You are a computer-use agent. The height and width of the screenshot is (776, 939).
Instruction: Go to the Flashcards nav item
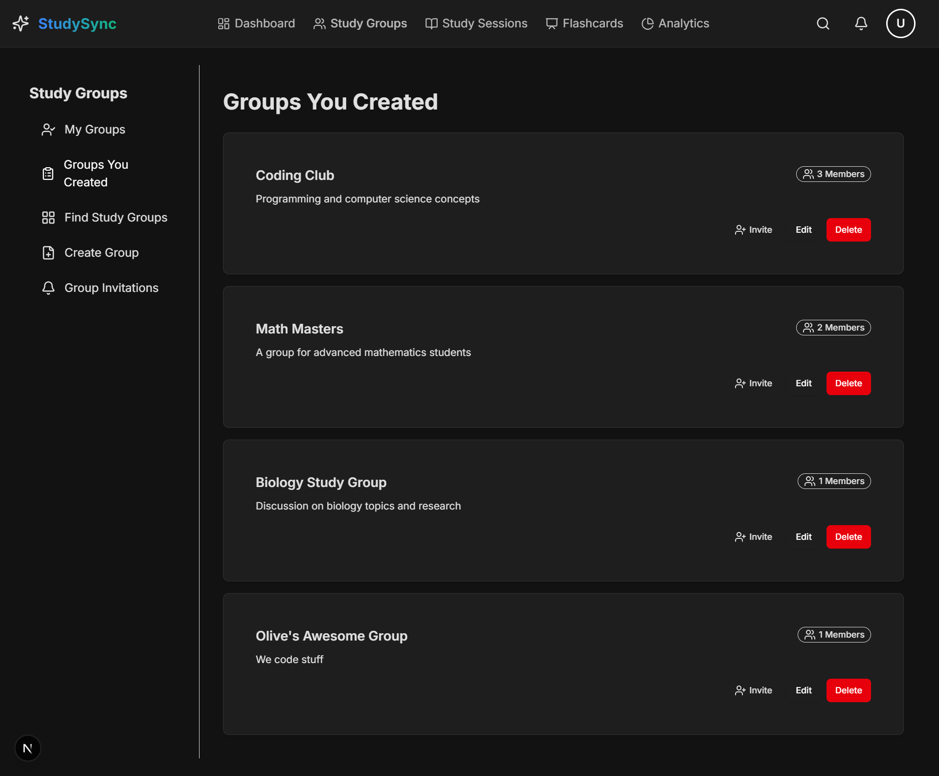[584, 23]
